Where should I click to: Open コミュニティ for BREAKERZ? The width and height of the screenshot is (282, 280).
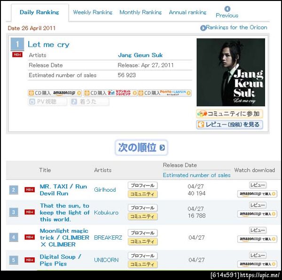142,241
